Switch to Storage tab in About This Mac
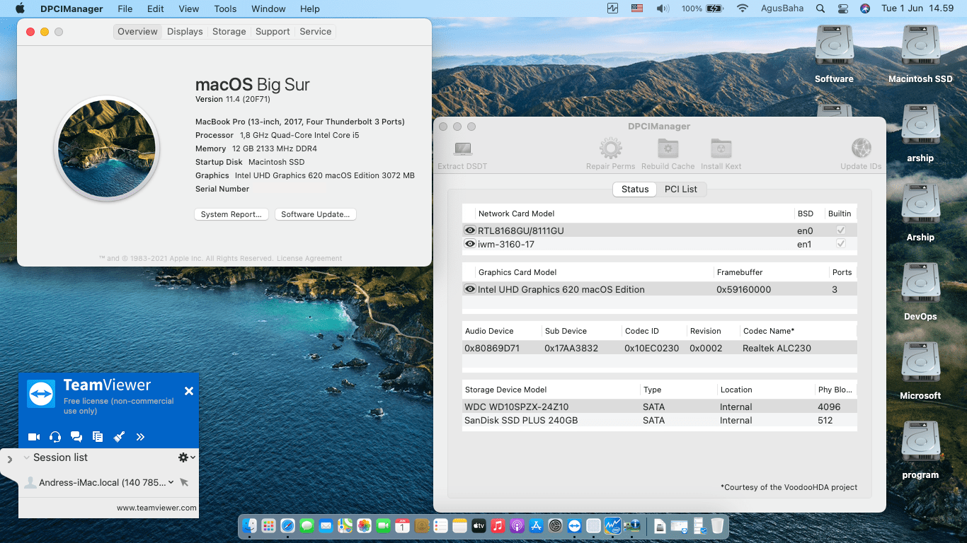Image resolution: width=967 pixels, height=543 pixels. point(229,31)
